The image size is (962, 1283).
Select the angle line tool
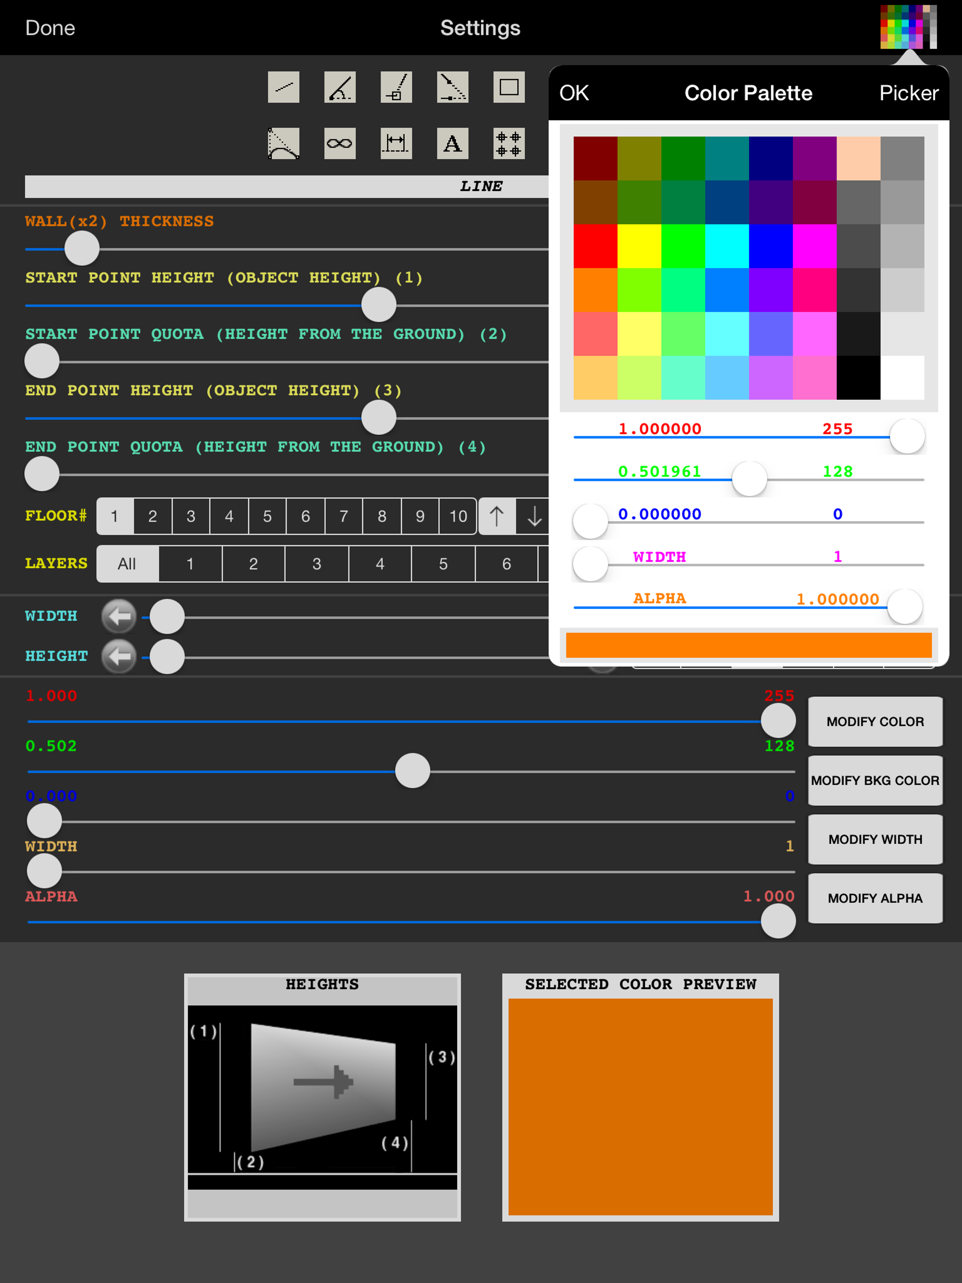[340, 87]
